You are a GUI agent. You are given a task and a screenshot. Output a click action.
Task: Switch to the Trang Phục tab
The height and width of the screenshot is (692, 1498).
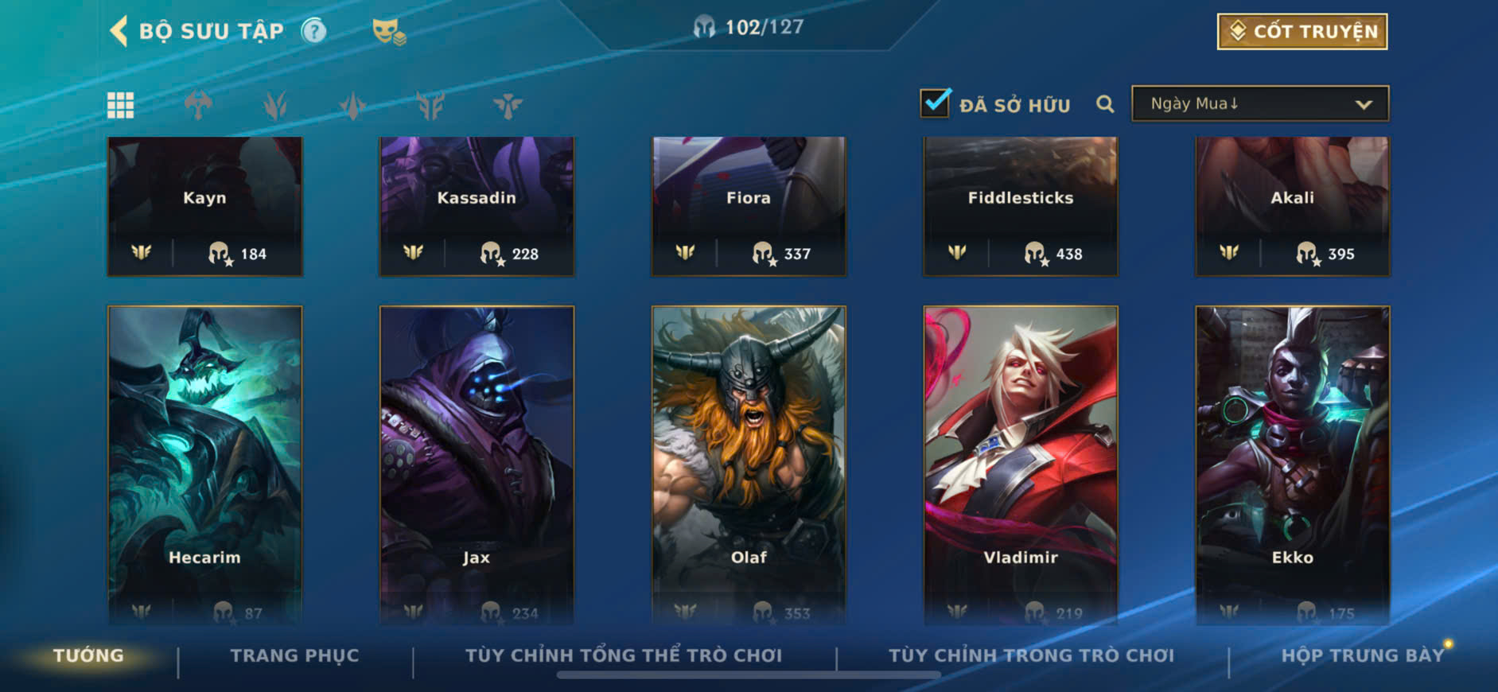pos(295,655)
